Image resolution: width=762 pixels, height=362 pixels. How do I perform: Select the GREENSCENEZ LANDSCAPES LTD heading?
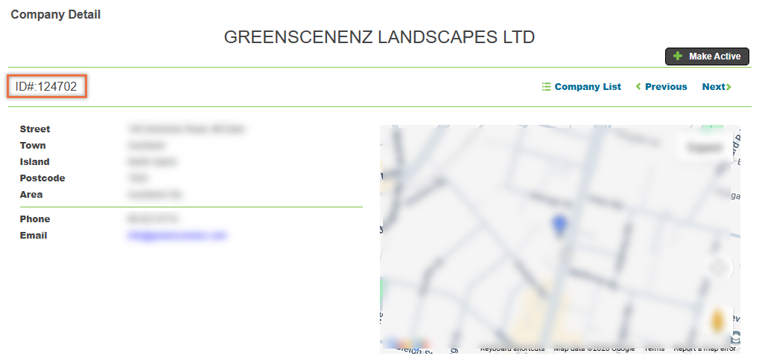pyautogui.click(x=379, y=37)
